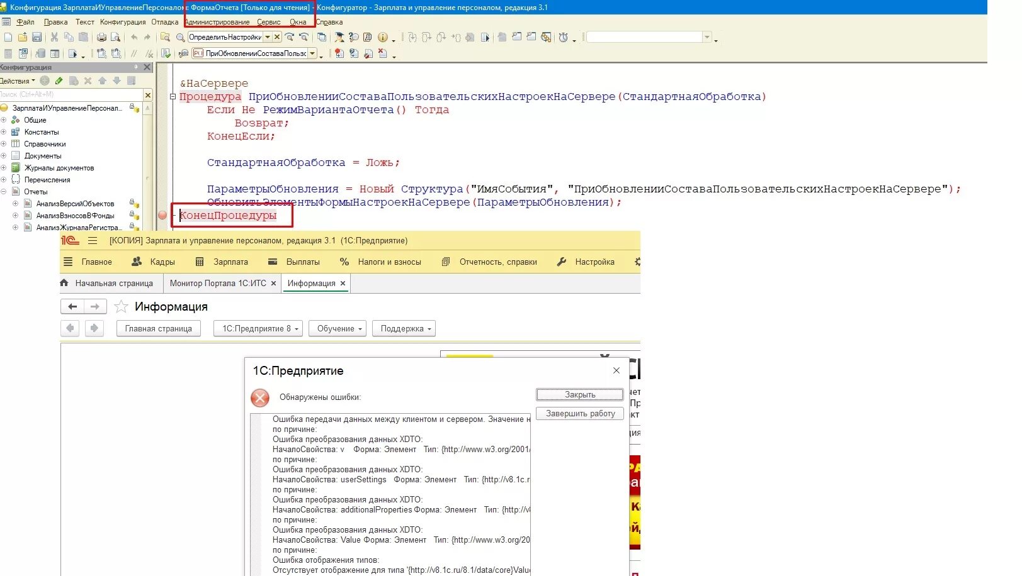Screen dimensions: 1022x576
Task: Click the Cut scissors icon
Action: tap(54, 37)
